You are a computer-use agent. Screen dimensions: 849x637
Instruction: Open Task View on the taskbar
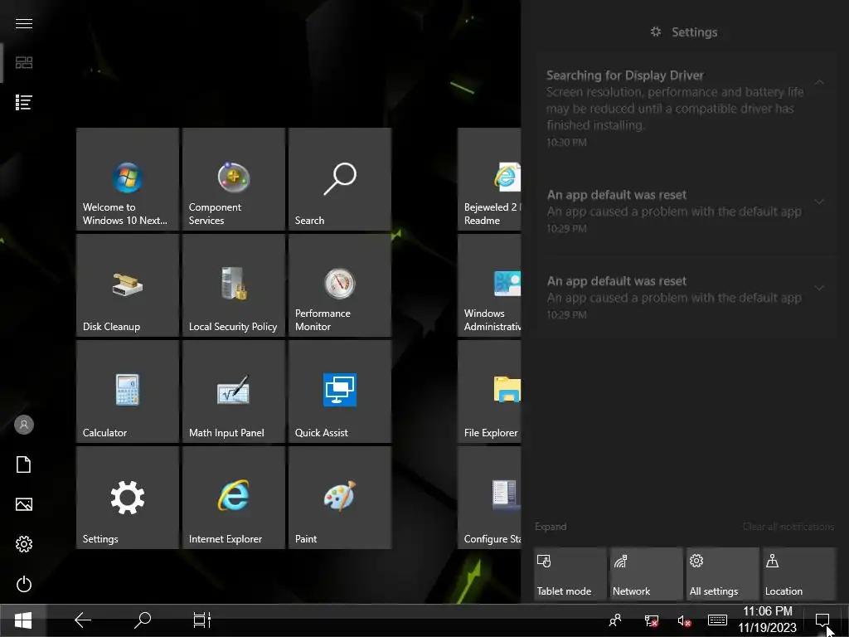tap(202, 620)
